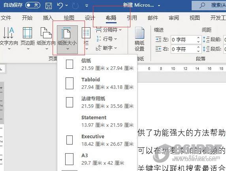This screenshot has width=226, height=171.
Task: Open the 文字方向 text direction tool
Action: (9, 39)
